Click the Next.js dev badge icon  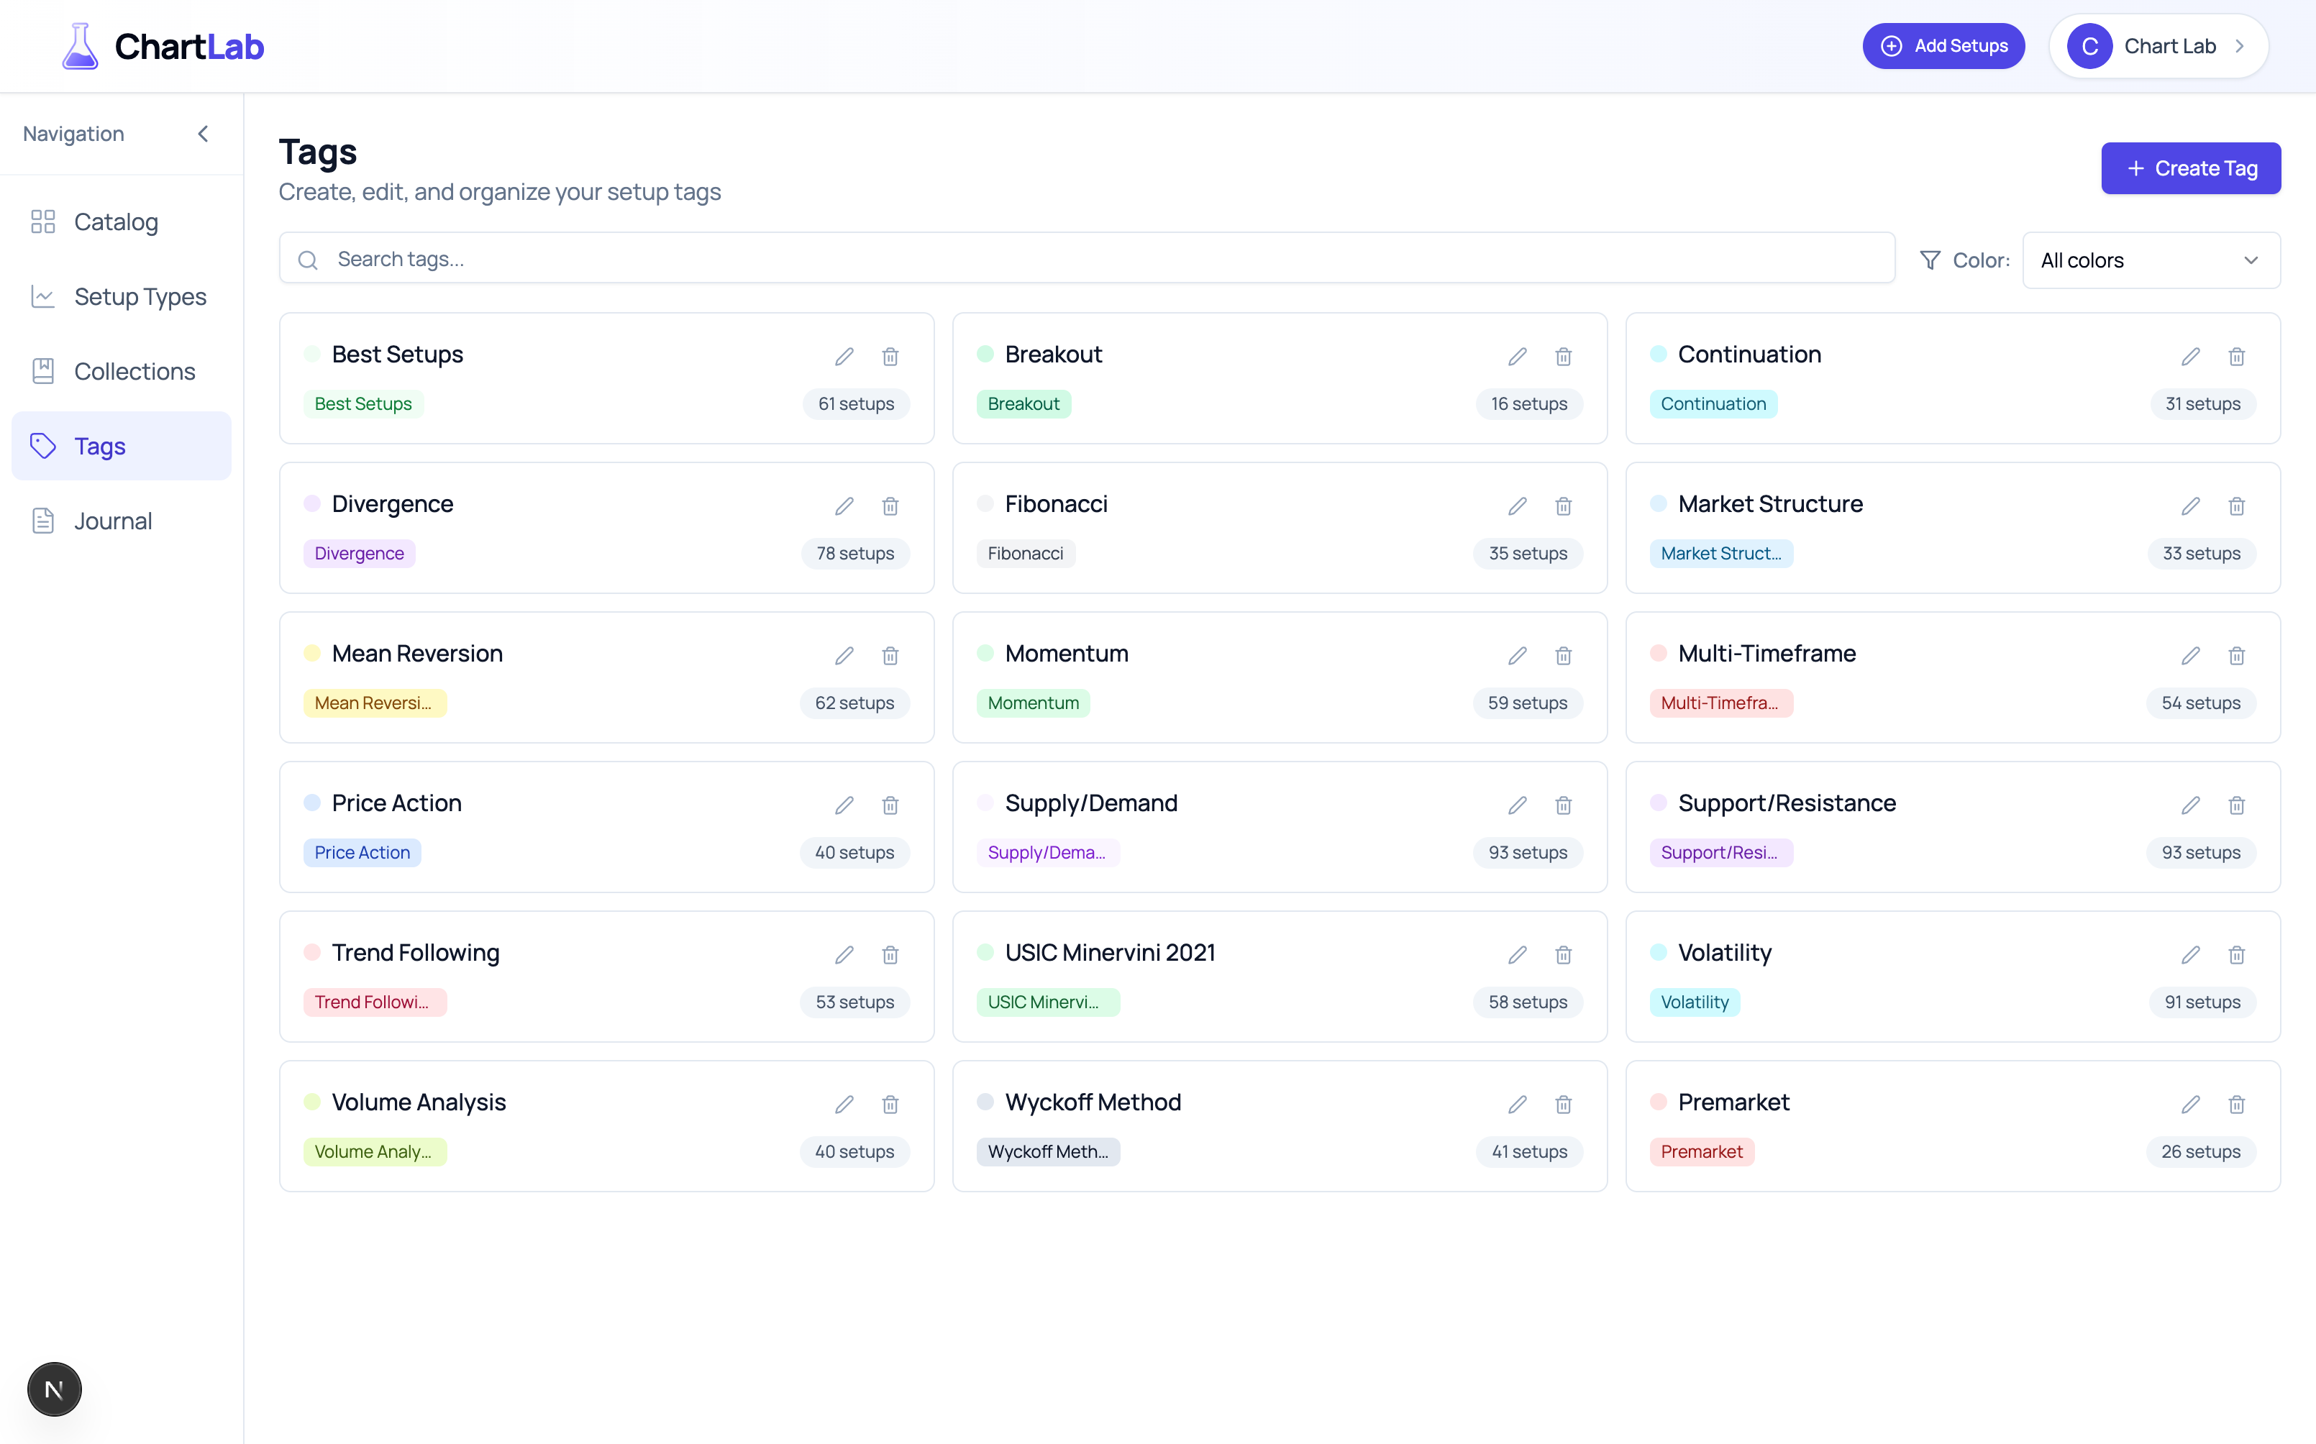click(x=55, y=1389)
